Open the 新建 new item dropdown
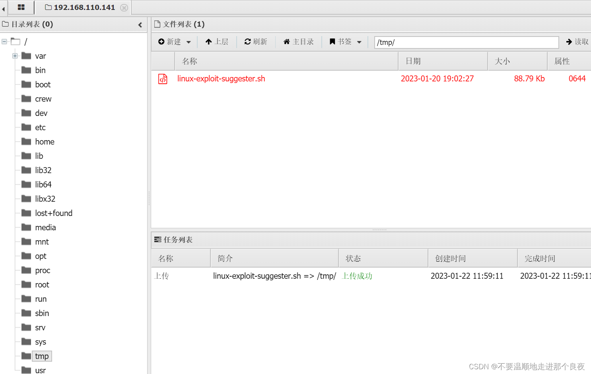The width and height of the screenshot is (591, 374). click(x=175, y=42)
